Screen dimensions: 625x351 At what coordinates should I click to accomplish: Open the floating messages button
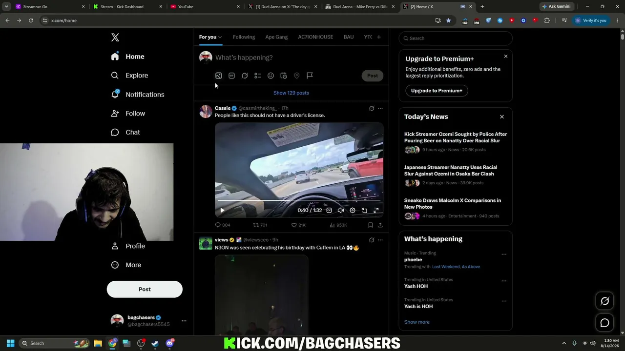coord(604,323)
